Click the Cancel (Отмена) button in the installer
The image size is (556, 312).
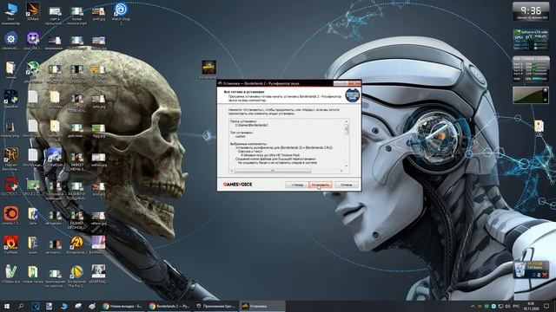346,185
